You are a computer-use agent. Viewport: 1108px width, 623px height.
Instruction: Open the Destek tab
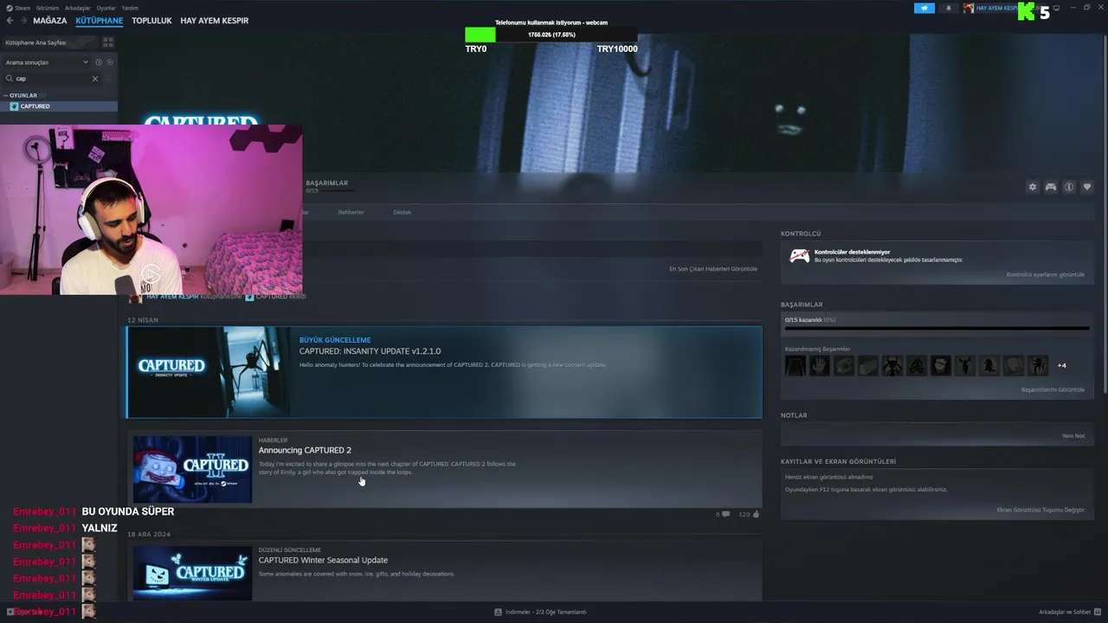tap(402, 212)
